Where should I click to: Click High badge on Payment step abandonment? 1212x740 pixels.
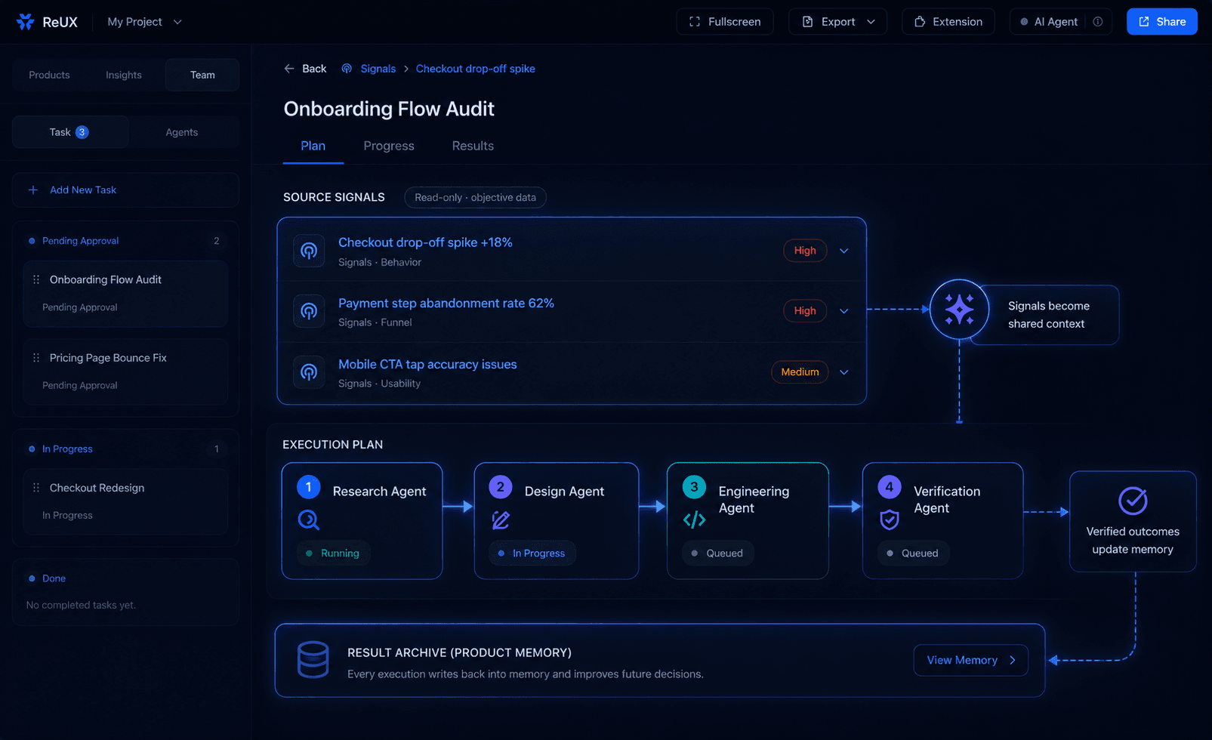pos(805,311)
